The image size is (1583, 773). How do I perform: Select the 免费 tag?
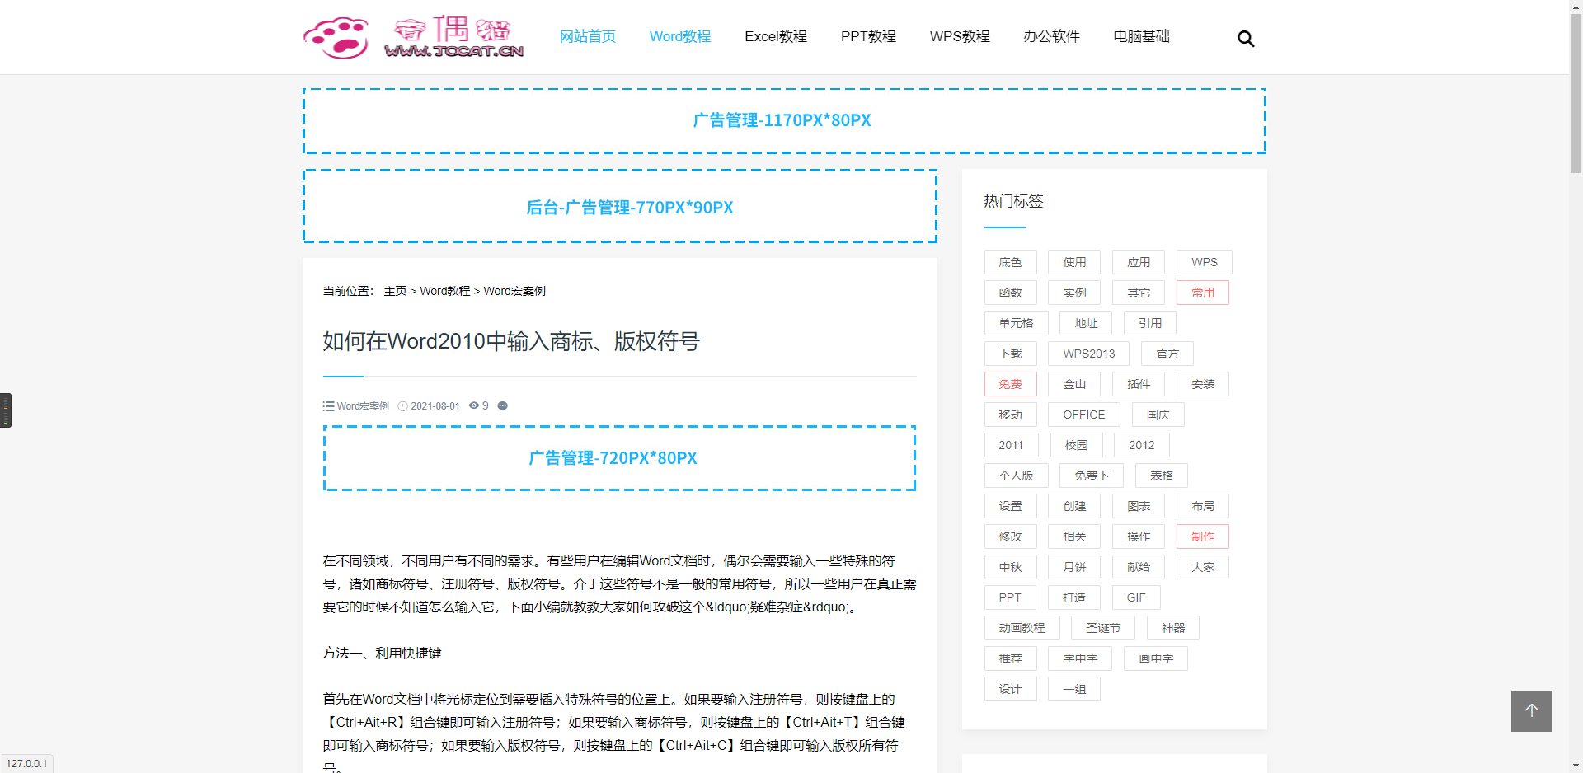pyautogui.click(x=1010, y=384)
